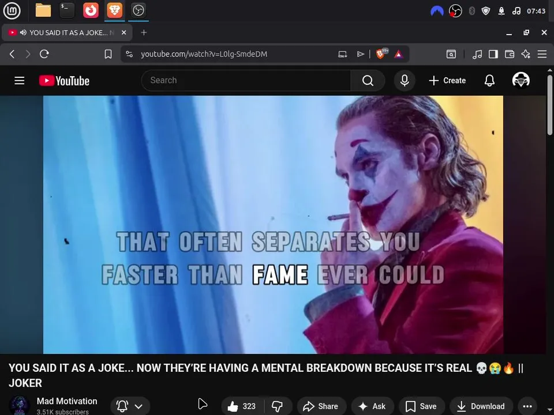
Task: Open a new browser tab
Action: coord(144,32)
